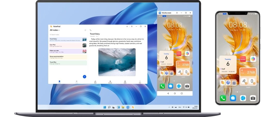Launch the Messages app in Multiscreen dock
Viewport: 279px width, 117px height.
click(x=171, y=86)
